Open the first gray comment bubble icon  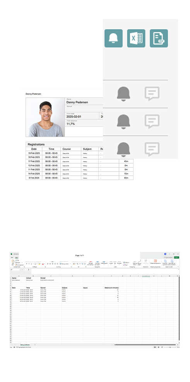coord(152,94)
